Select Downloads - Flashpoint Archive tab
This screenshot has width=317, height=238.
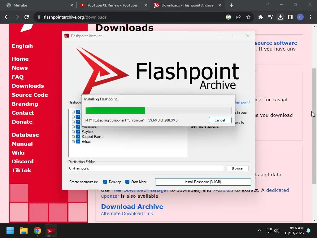(x=187, y=5)
